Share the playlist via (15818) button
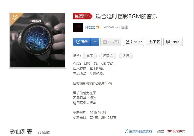This screenshot has height=136, width=194. tap(133, 42)
